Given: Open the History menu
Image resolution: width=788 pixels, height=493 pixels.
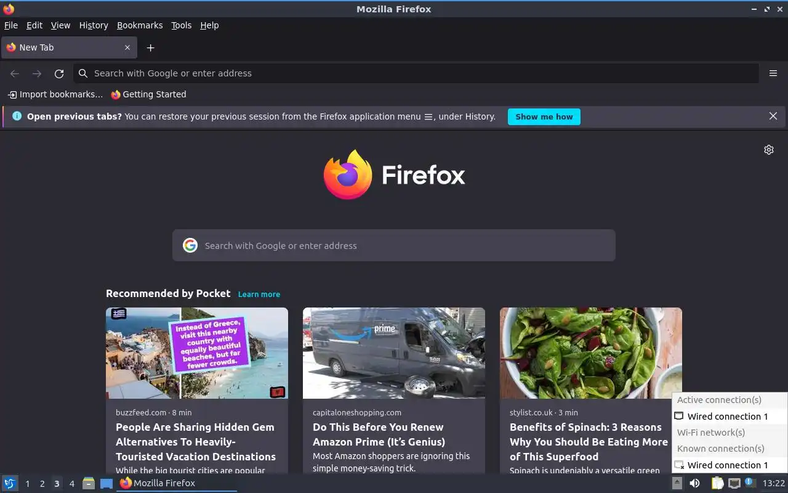Looking at the screenshot, I should tap(94, 25).
